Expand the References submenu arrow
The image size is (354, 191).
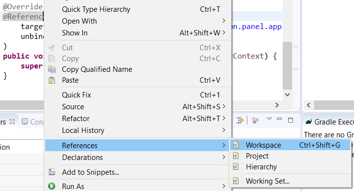(x=224, y=145)
